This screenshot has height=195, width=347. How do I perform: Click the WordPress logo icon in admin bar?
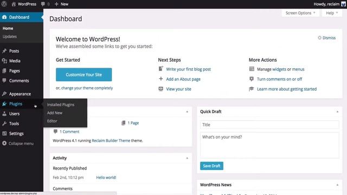coord(4,4)
